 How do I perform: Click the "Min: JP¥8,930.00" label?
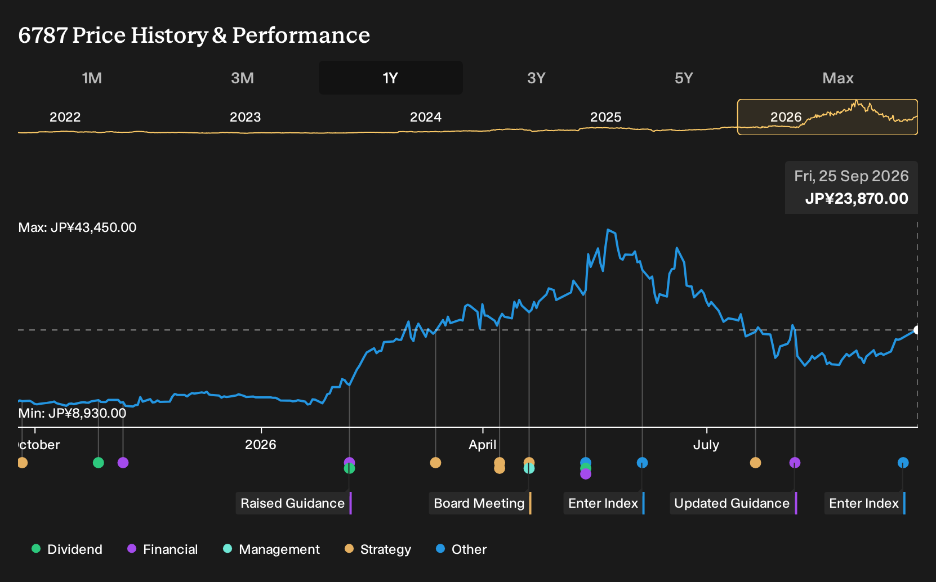click(72, 413)
